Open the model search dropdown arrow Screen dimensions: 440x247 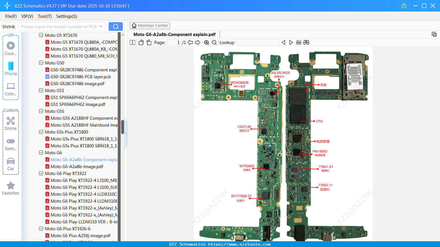click(x=101, y=26)
